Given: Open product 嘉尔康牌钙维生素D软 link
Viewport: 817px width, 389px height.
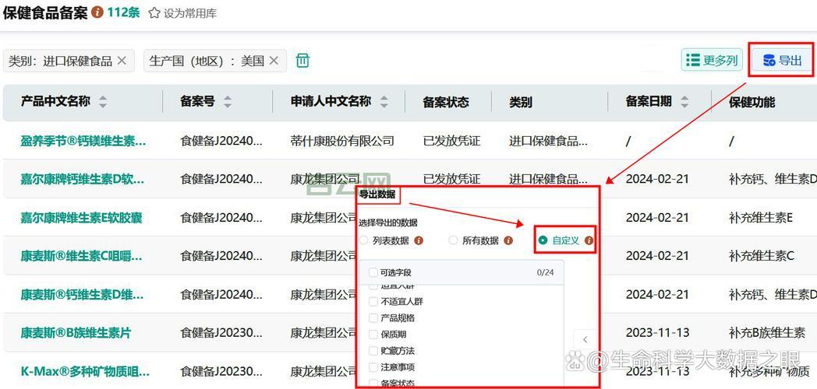Looking at the screenshot, I should pyautogui.click(x=83, y=179).
